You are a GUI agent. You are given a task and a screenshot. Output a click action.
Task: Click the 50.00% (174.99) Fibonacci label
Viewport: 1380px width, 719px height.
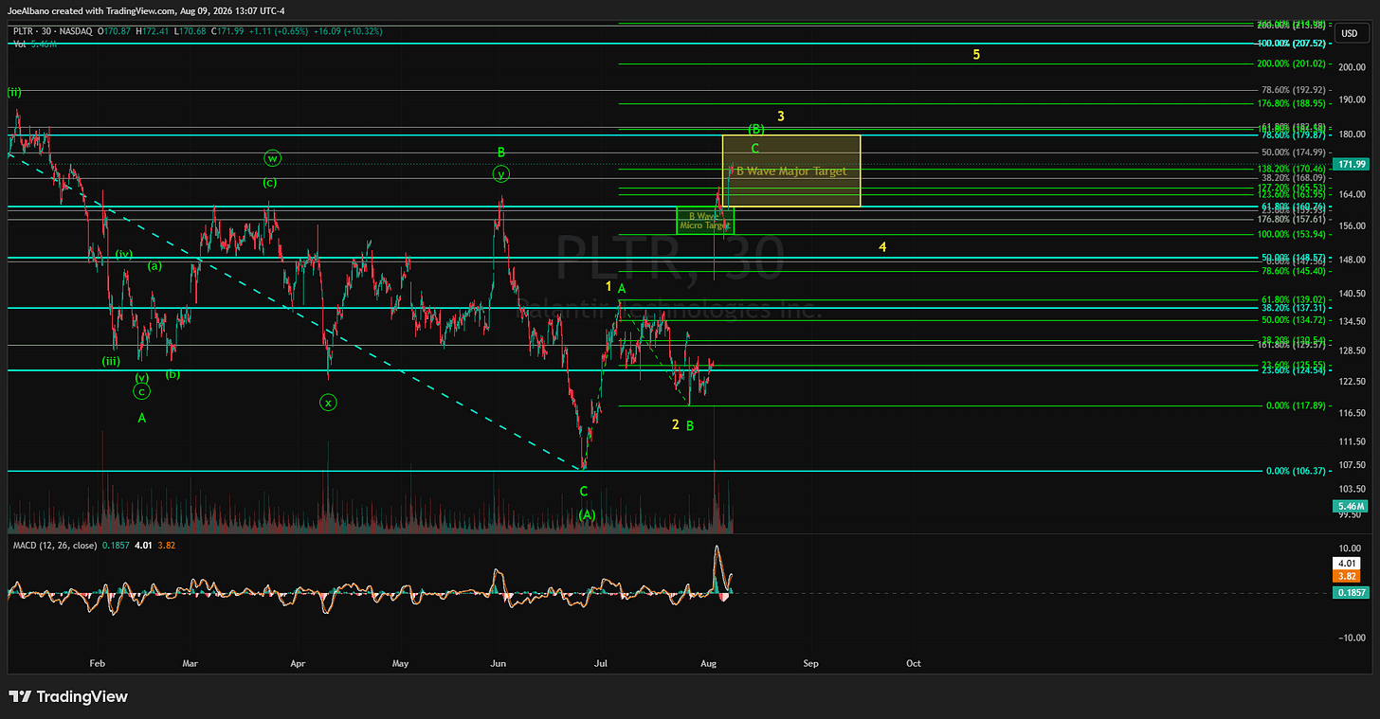pyautogui.click(x=1292, y=153)
